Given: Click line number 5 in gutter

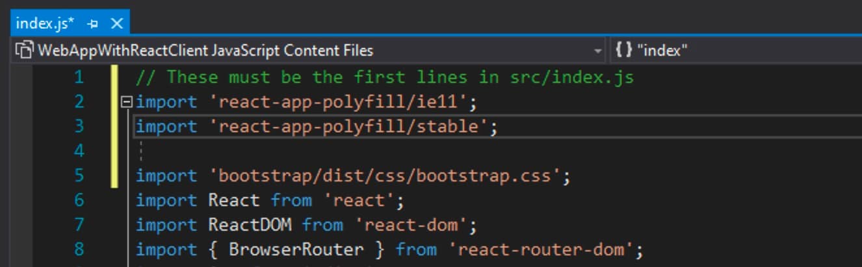Looking at the screenshot, I should click(x=79, y=176).
